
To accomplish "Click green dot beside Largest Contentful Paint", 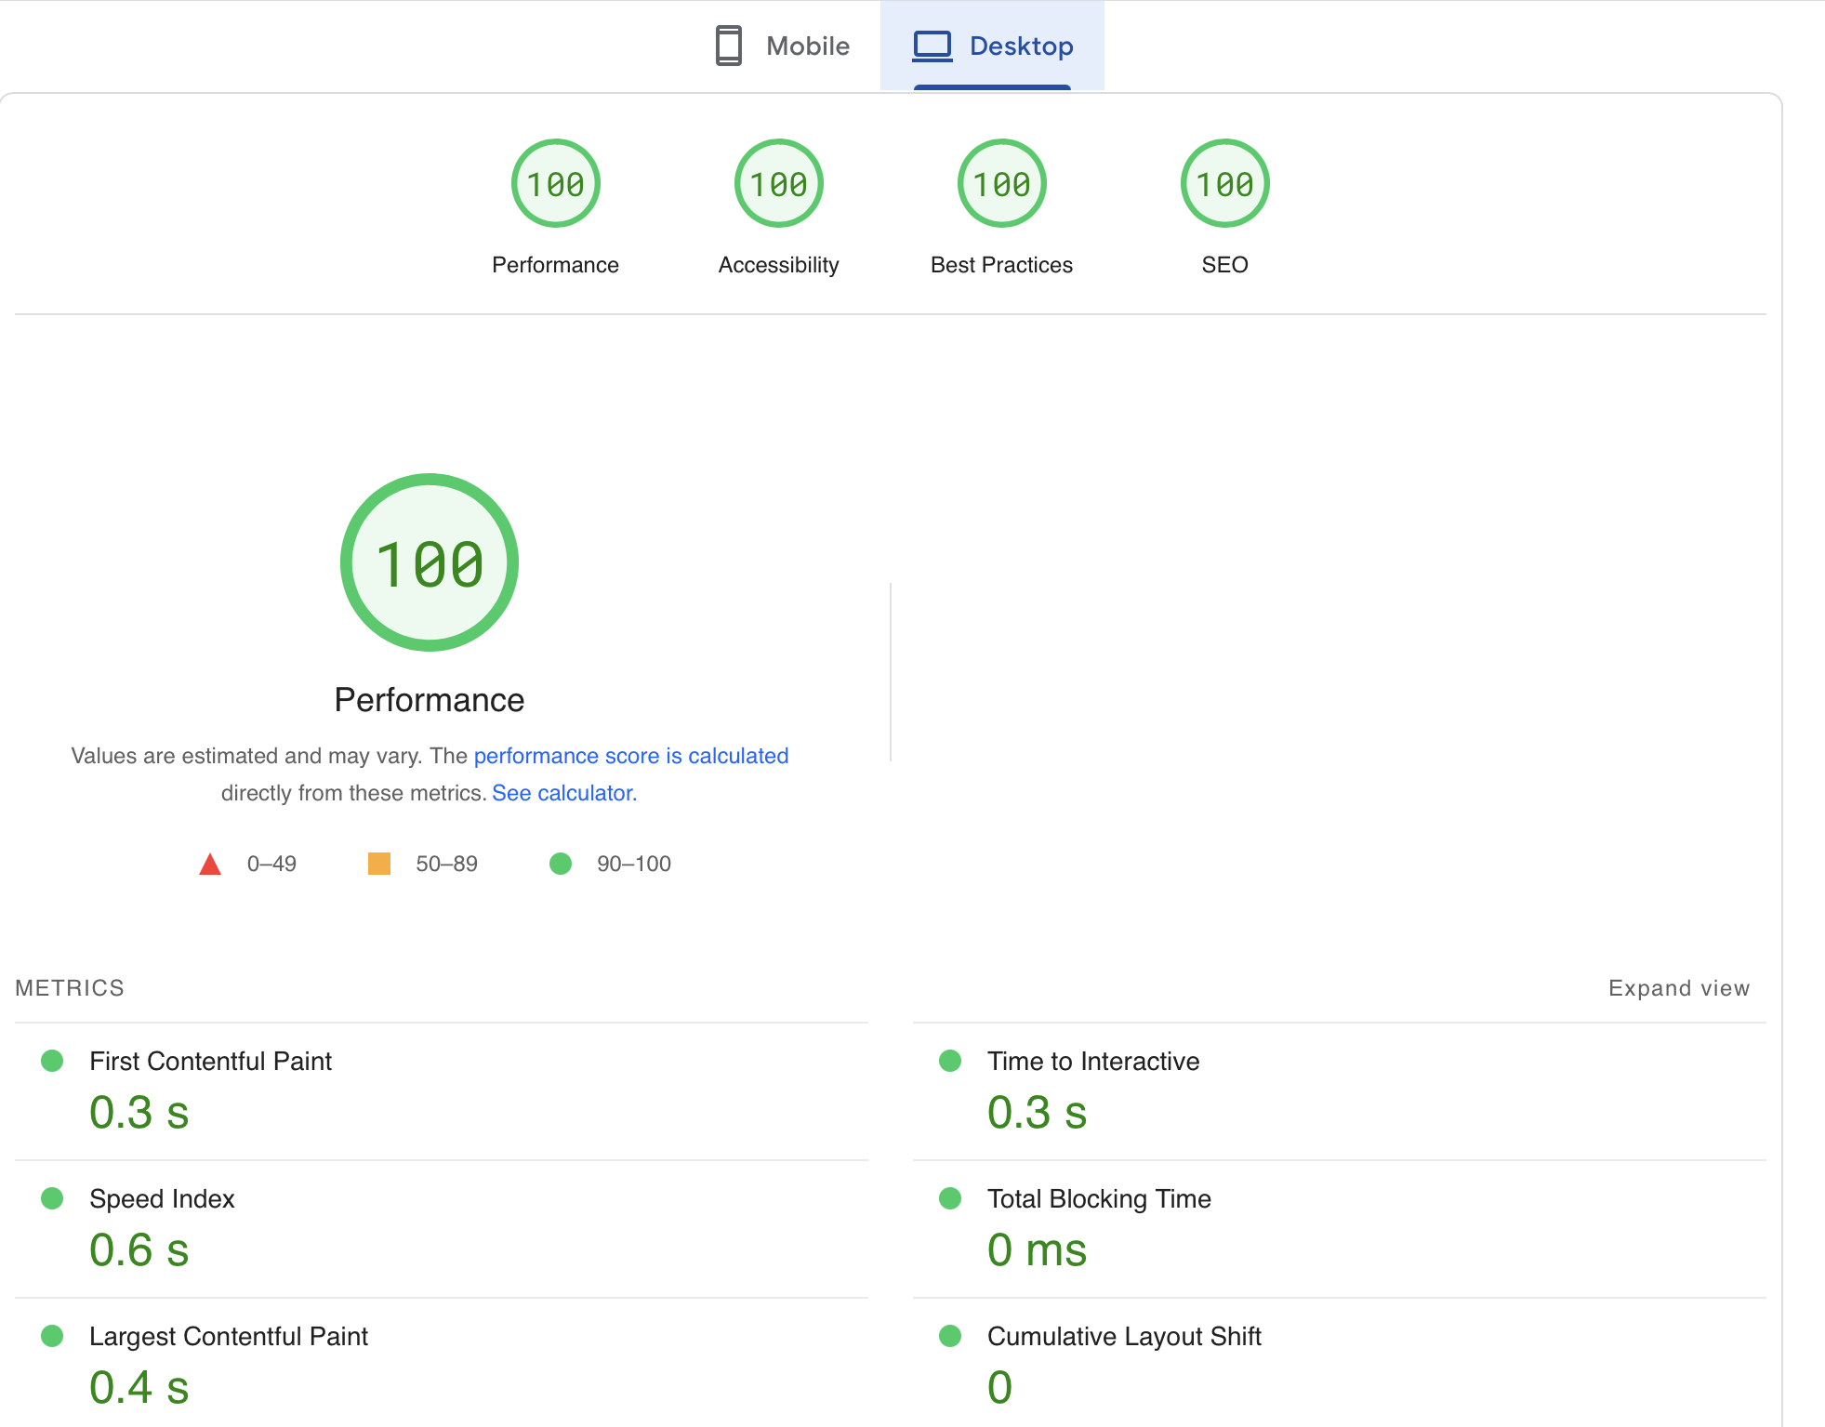I will [x=52, y=1336].
